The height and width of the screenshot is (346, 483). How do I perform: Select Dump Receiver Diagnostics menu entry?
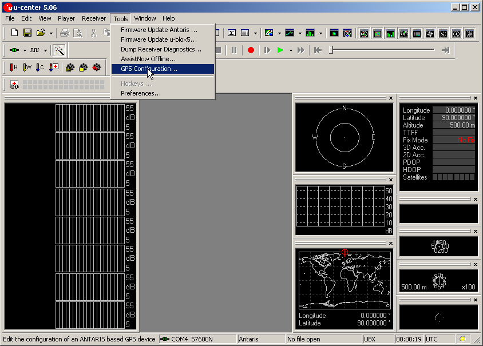(x=163, y=49)
